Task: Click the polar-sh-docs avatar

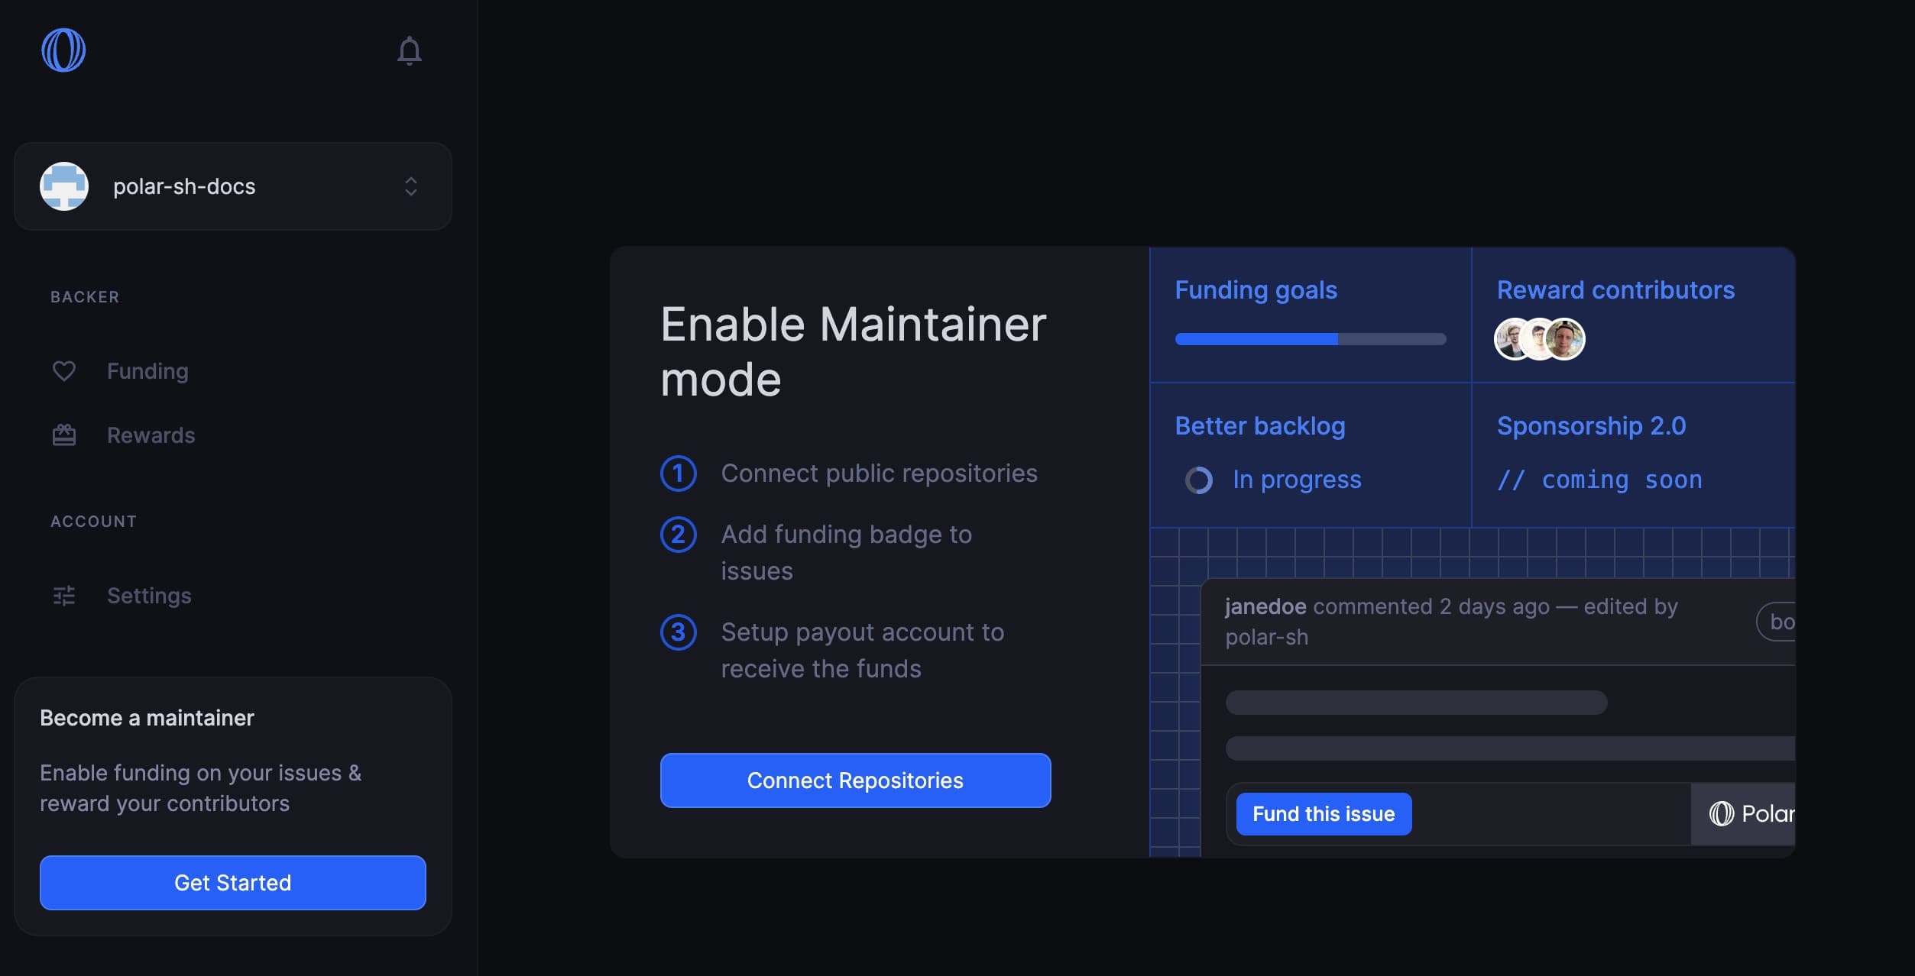Action: point(64,186)
